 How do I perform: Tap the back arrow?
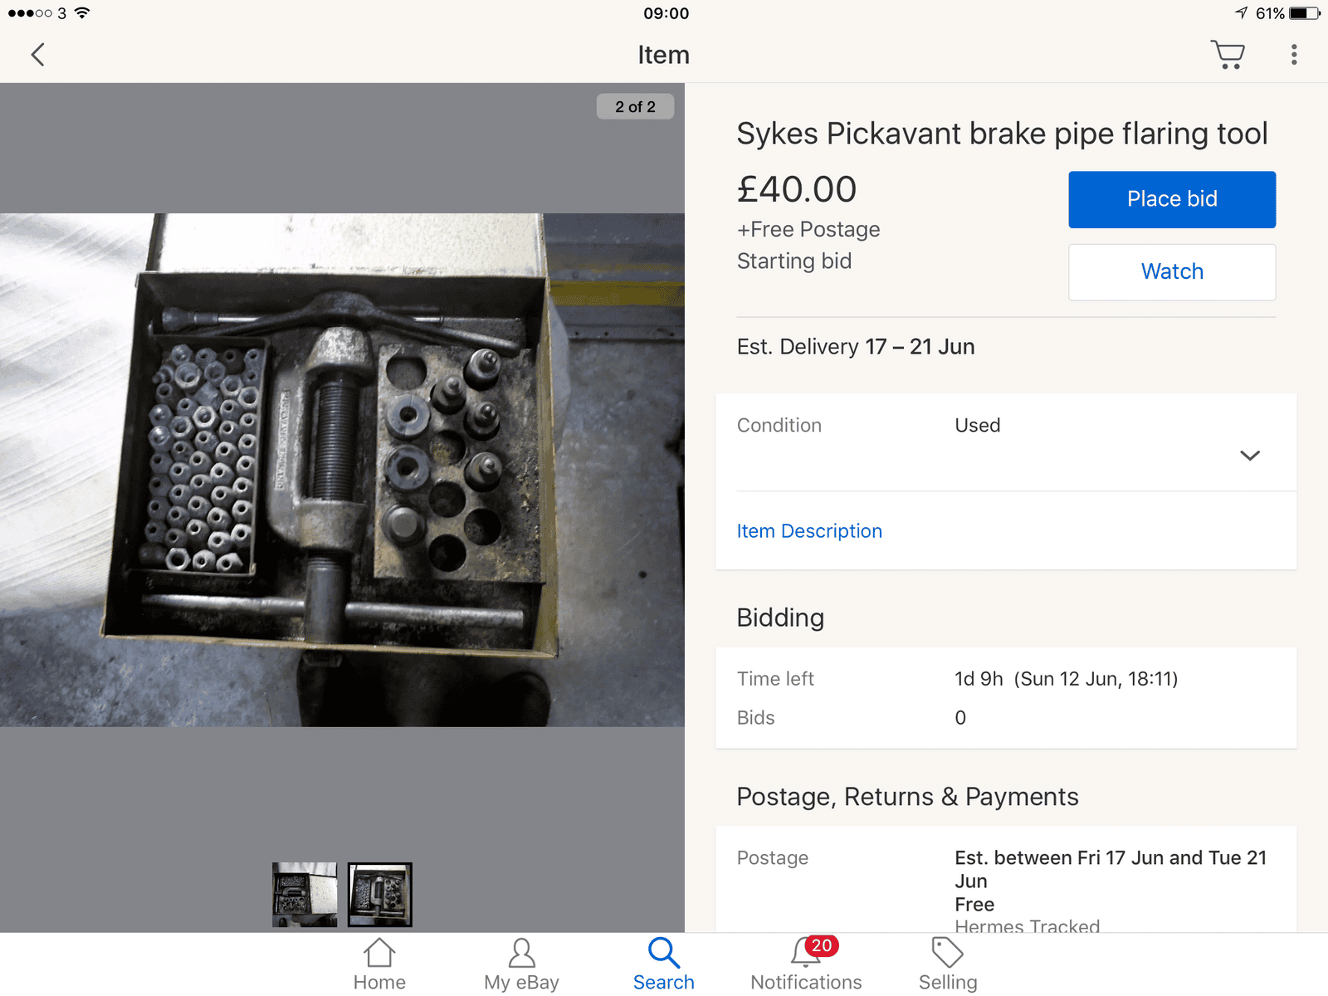click(x=37, y=55)
